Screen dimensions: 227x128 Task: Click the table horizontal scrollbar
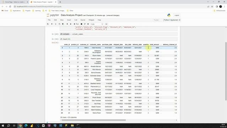coord(94,120)
